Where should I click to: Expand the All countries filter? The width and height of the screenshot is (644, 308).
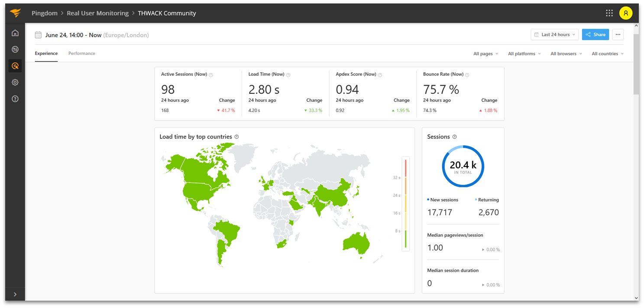point(607,53)
